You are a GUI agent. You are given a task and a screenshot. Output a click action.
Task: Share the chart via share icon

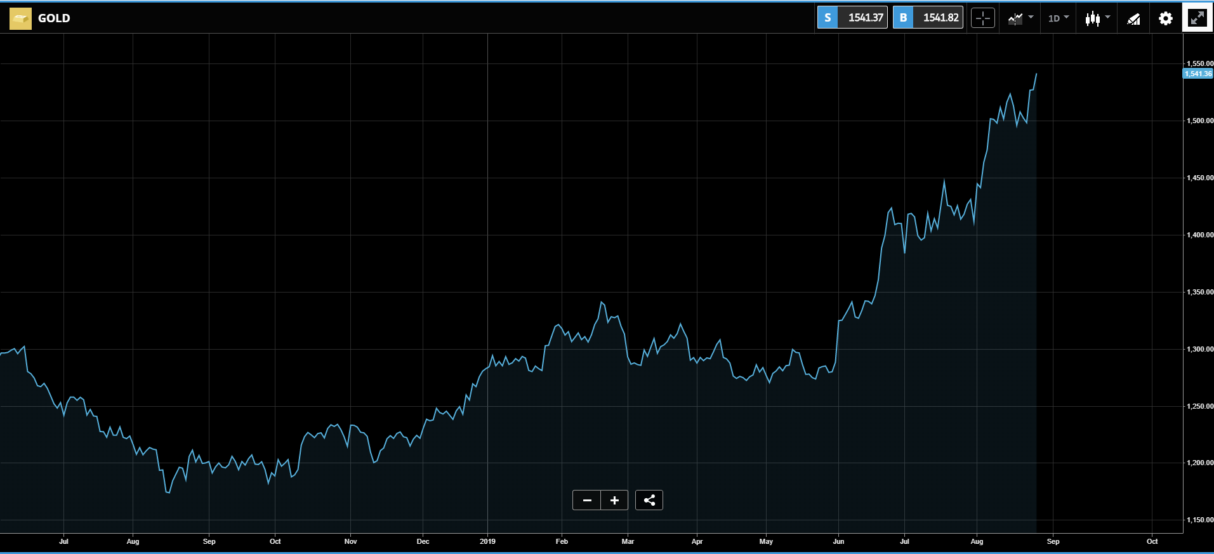[x=649, y=500]
